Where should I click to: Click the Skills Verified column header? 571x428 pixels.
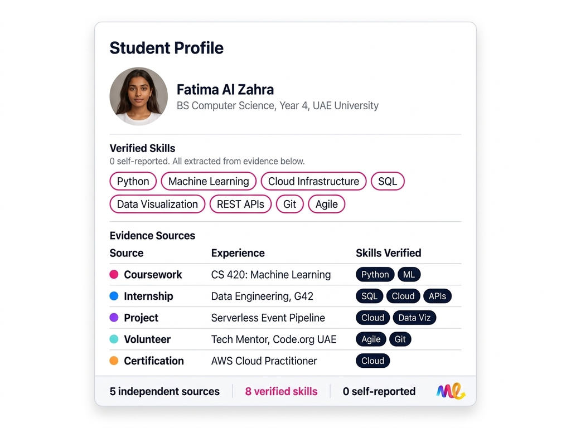click(x=388, y=253)
